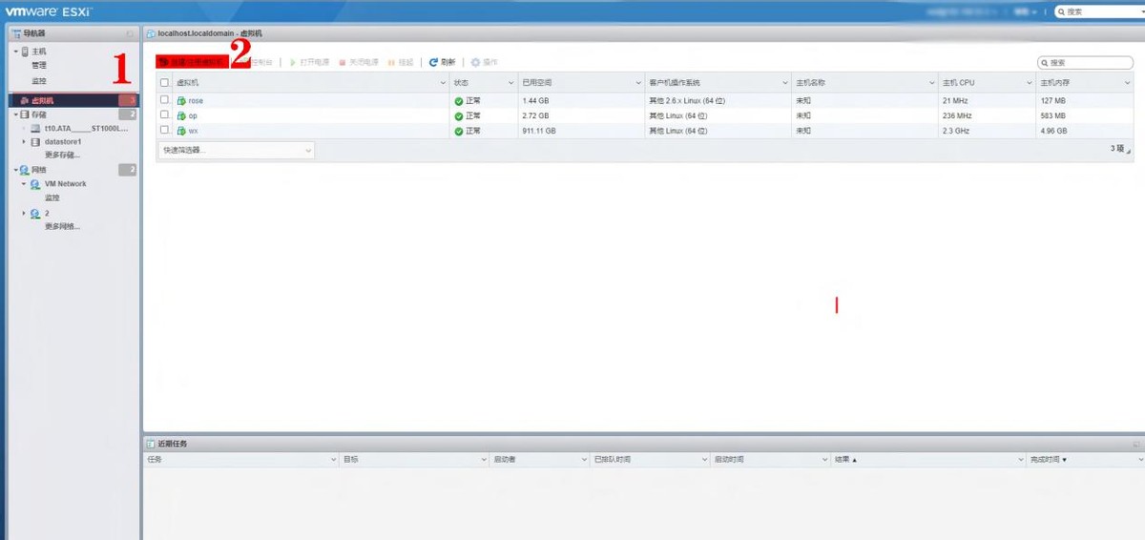1145x540 pixels.
Task: Click the 导航器 navigator panel icon
Action: 16,33
